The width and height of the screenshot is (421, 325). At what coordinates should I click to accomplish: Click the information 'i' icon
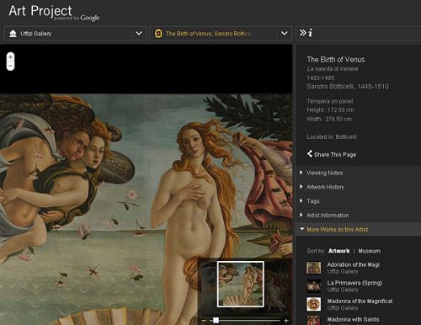click(311, 33)
